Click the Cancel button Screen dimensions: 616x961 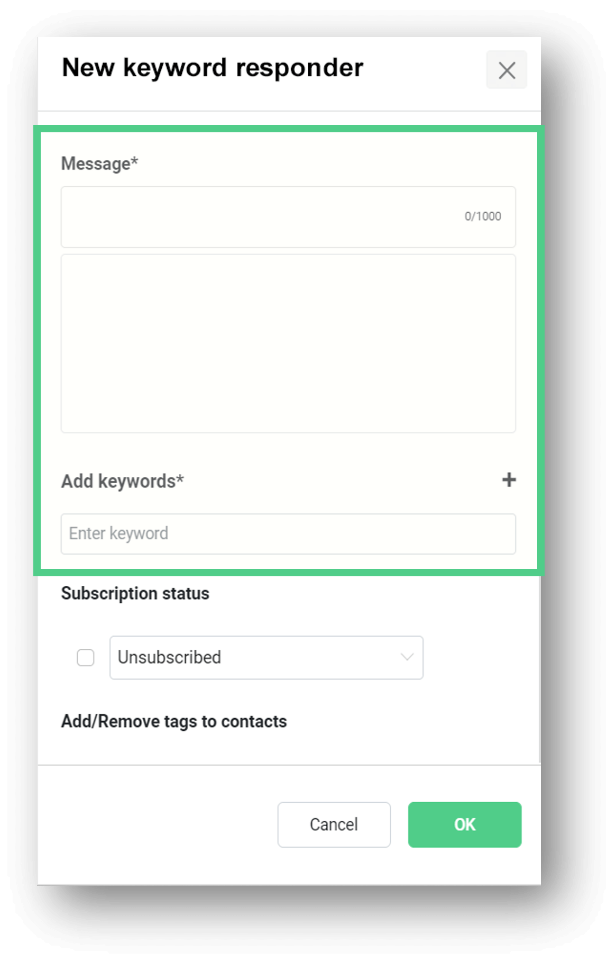pos(334,824)
